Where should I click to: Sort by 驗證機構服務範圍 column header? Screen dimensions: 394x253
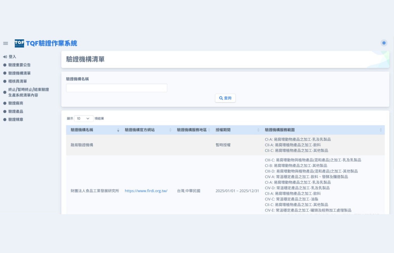[323, 130]
